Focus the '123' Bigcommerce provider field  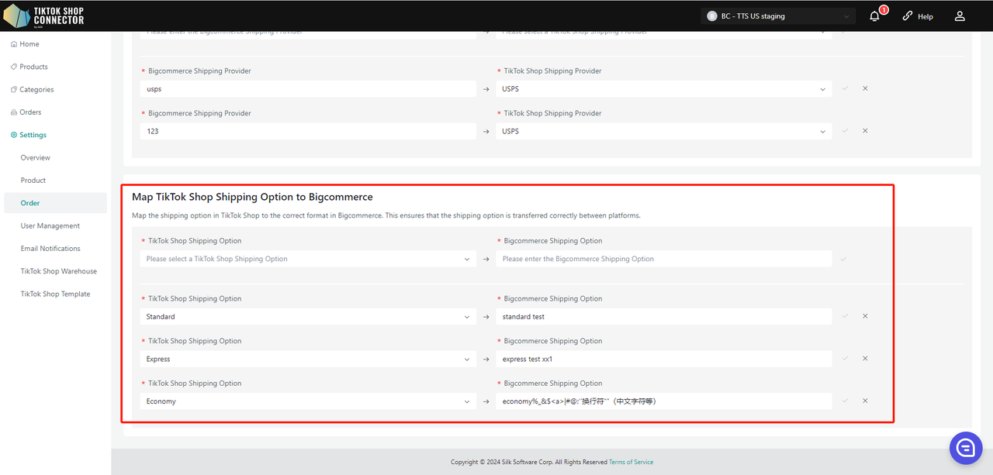(x=308, y=131)
